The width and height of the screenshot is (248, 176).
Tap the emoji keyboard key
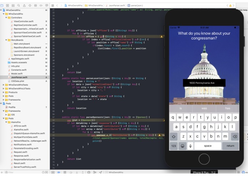click(x=182, y=146)
